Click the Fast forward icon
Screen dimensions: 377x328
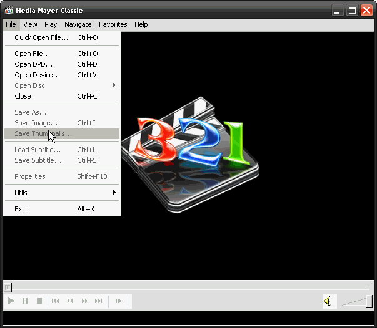(x=84, y=301)
